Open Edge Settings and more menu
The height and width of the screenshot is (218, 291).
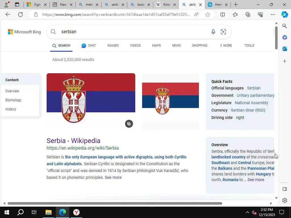(273, 14)
